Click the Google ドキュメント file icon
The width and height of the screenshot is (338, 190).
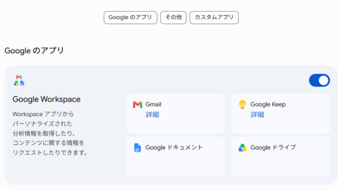pyautogui.click(x=137, y=148)
